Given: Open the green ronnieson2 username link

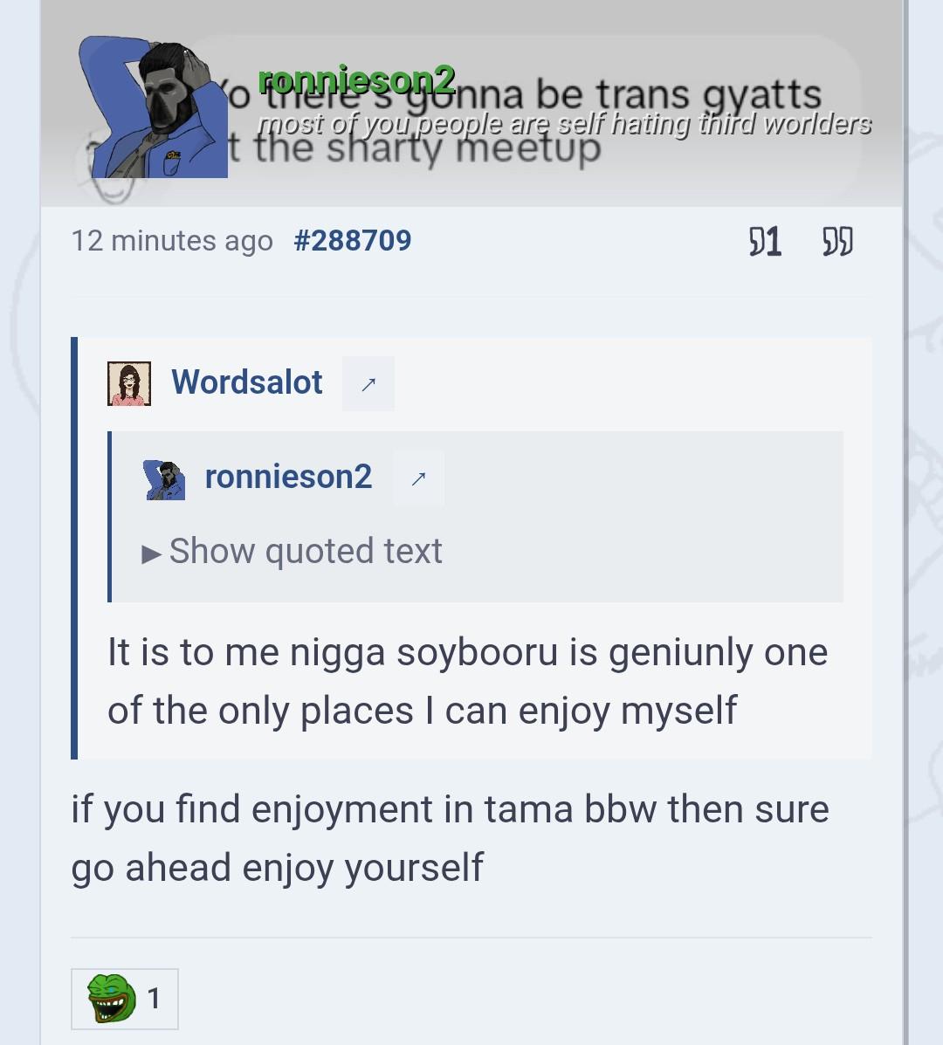Looking at the screenshot, I should 356,80.
